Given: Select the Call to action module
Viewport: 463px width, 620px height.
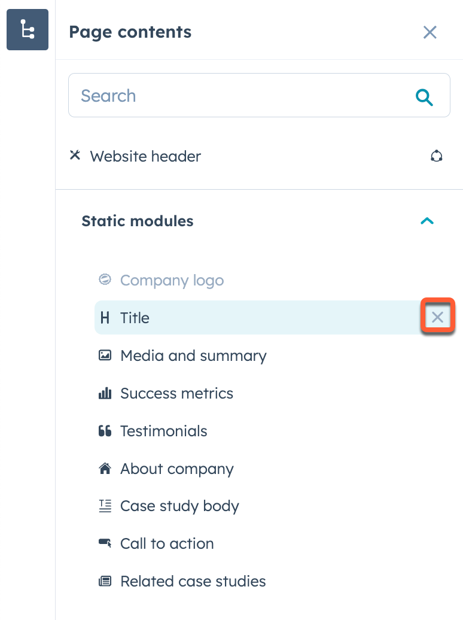Looking at the screenshot, I should [x=167, y=543].
